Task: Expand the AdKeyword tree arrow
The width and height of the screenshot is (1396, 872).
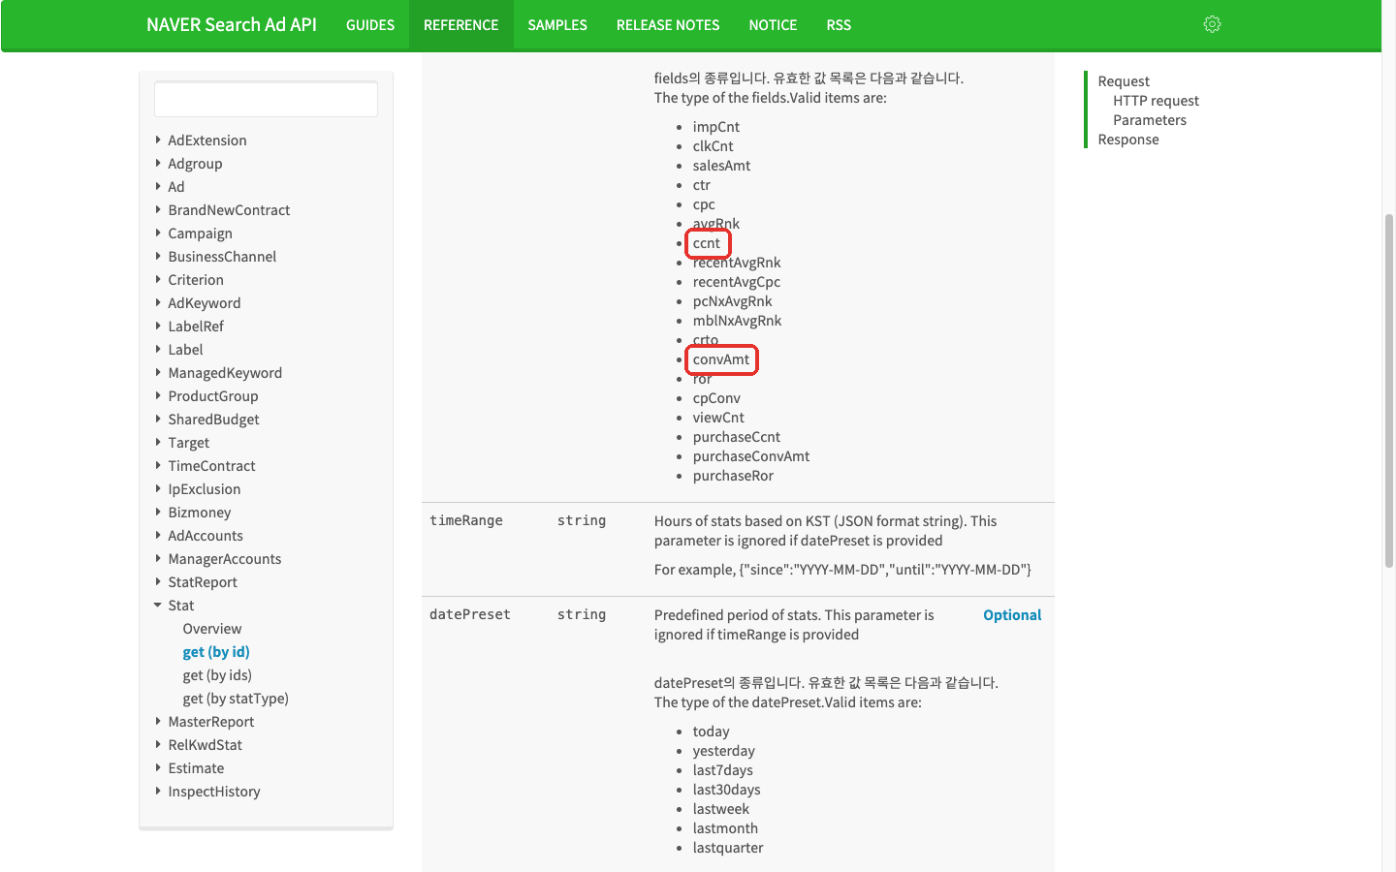Action: 158,302
